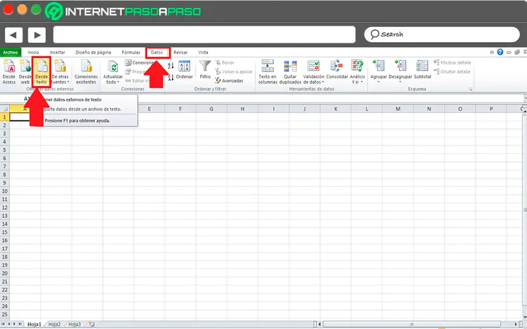Open Avanzadas filter options

pos(229,80)
